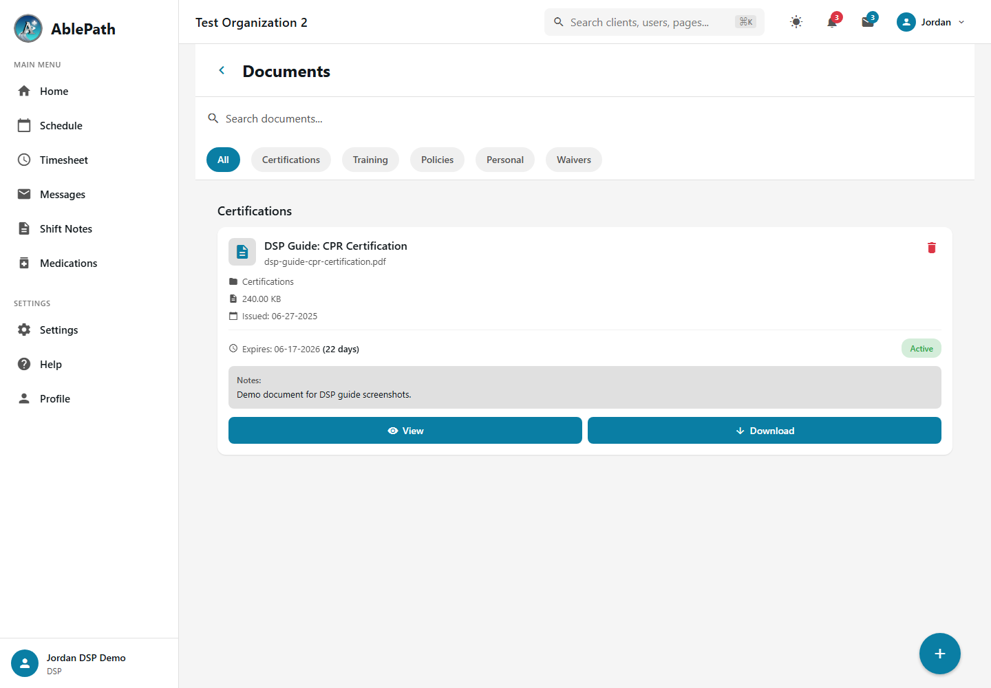Open the Jordan user menu dropdown
991x688 pixels.
tap(931, 22)
